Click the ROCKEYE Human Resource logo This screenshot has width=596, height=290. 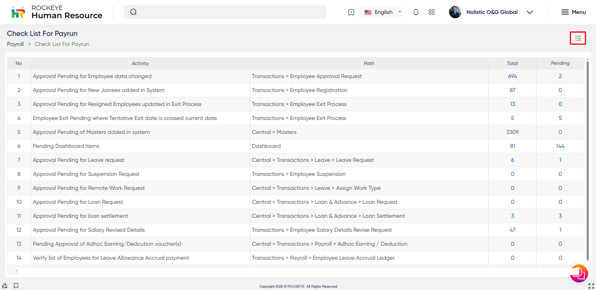pyautogui.click(x=57, y=12)
